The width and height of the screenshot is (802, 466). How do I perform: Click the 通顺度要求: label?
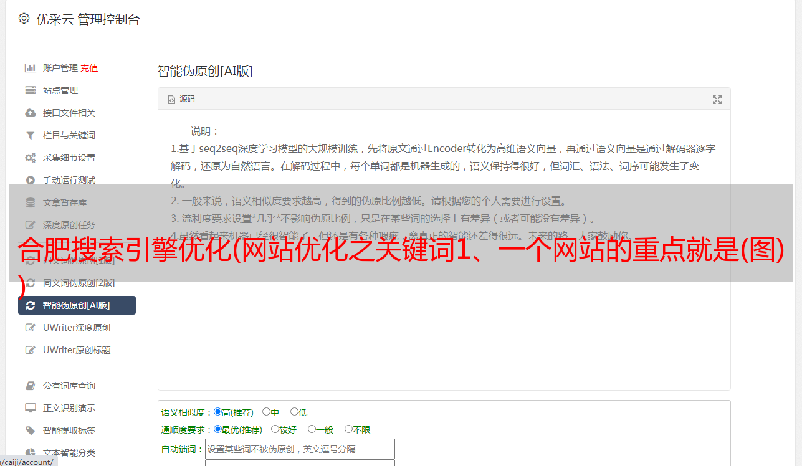pos(187,430)
